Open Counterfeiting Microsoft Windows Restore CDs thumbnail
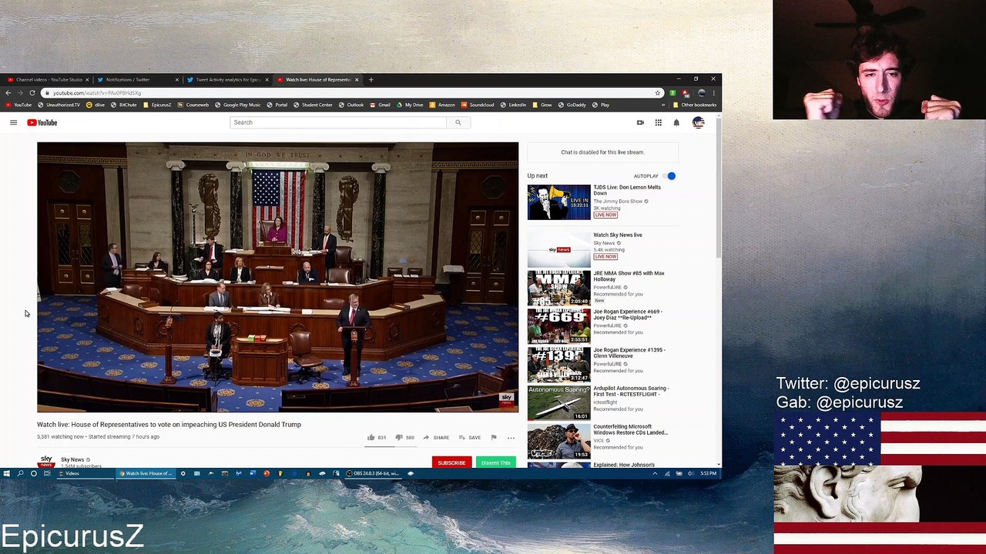Image resolution: width=986 pixels, height=554 pixels. (559, 441)
